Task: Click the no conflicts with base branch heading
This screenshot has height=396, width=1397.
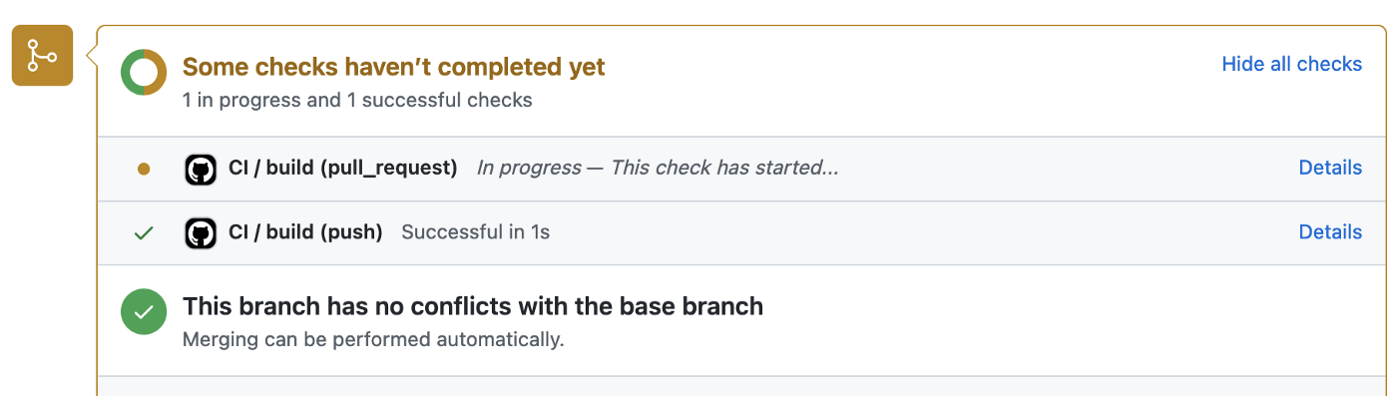Action: pos(473,306)
